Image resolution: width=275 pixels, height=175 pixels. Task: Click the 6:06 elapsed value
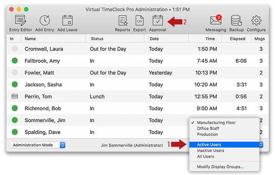point(241,60)
